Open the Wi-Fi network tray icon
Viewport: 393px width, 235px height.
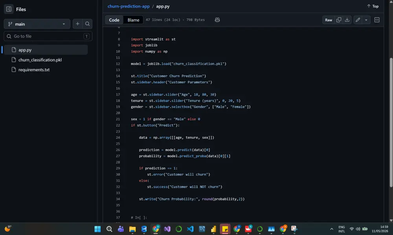pos(352,229)
